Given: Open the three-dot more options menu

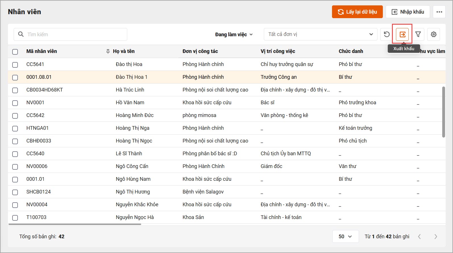Looking at the screenshot, I should pos(439,12).
